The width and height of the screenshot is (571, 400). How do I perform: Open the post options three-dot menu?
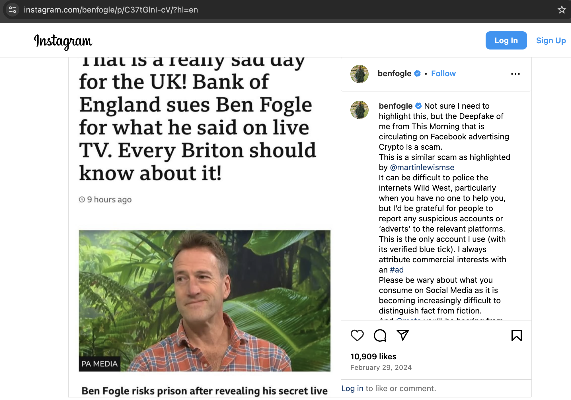pyautogui.click(x=515, y=73)
